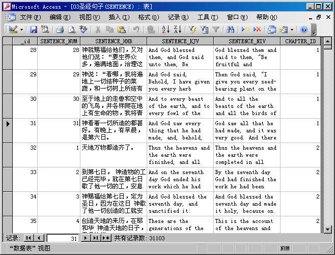Click the Insert Hyperlink globe icon

coord(151,29)
